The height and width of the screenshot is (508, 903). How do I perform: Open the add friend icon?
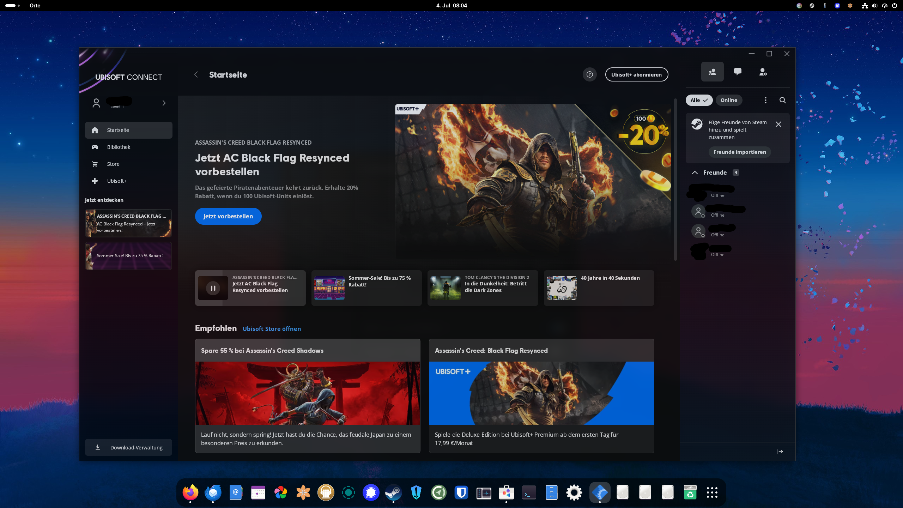763,72
